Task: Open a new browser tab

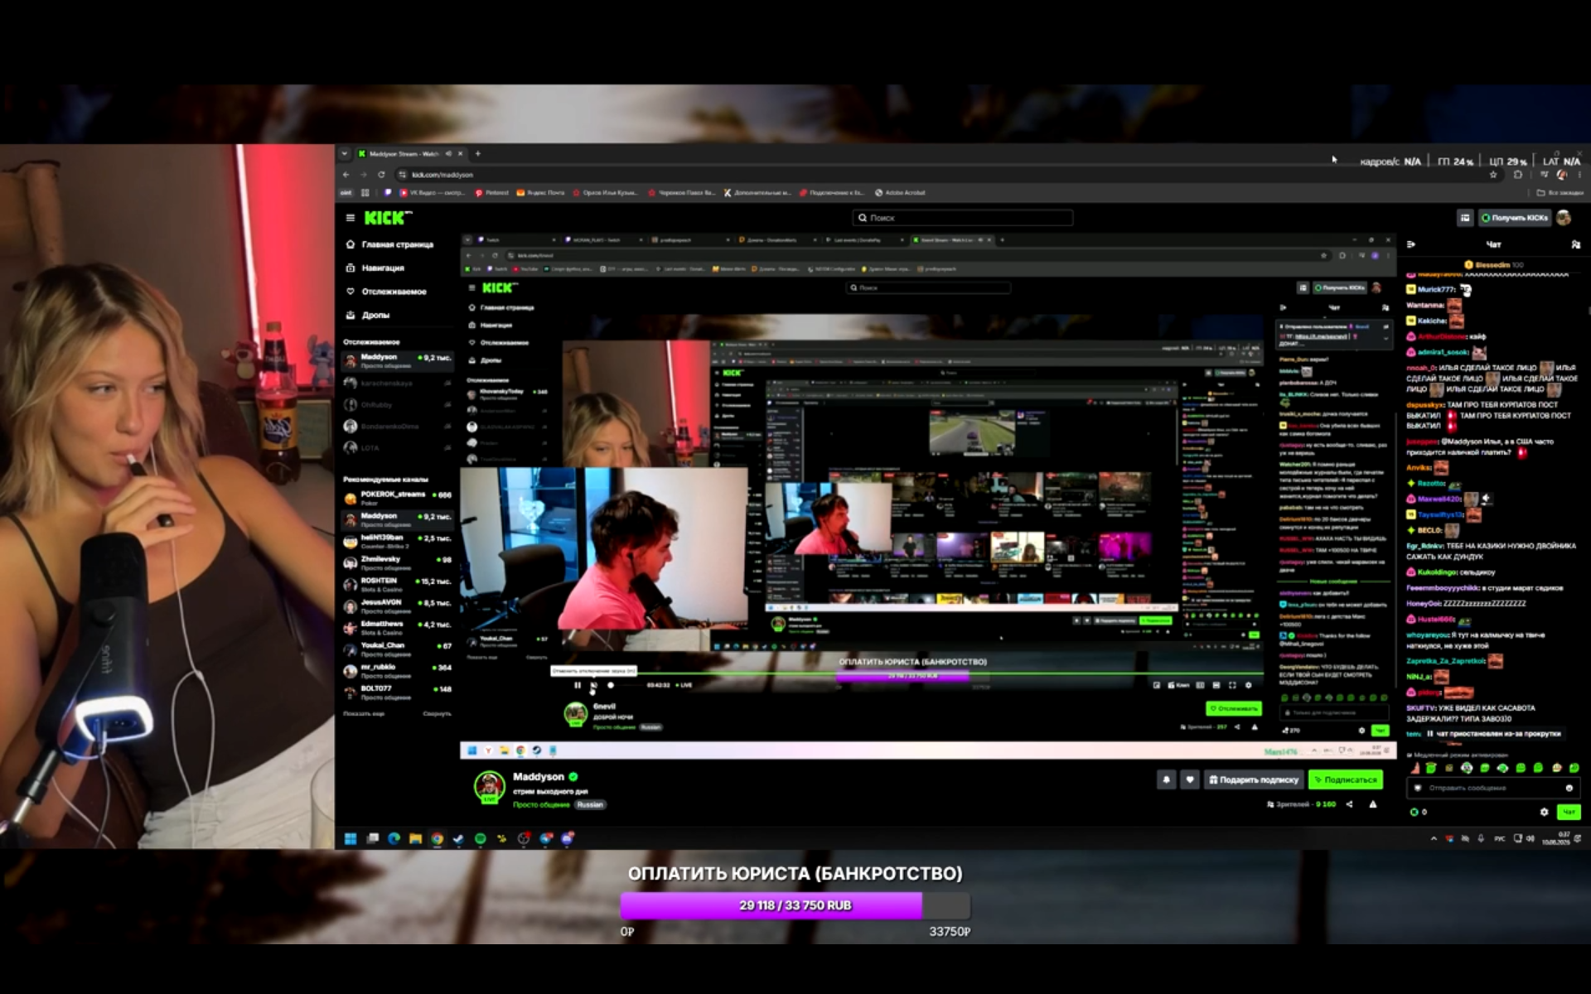Action: 478,154
